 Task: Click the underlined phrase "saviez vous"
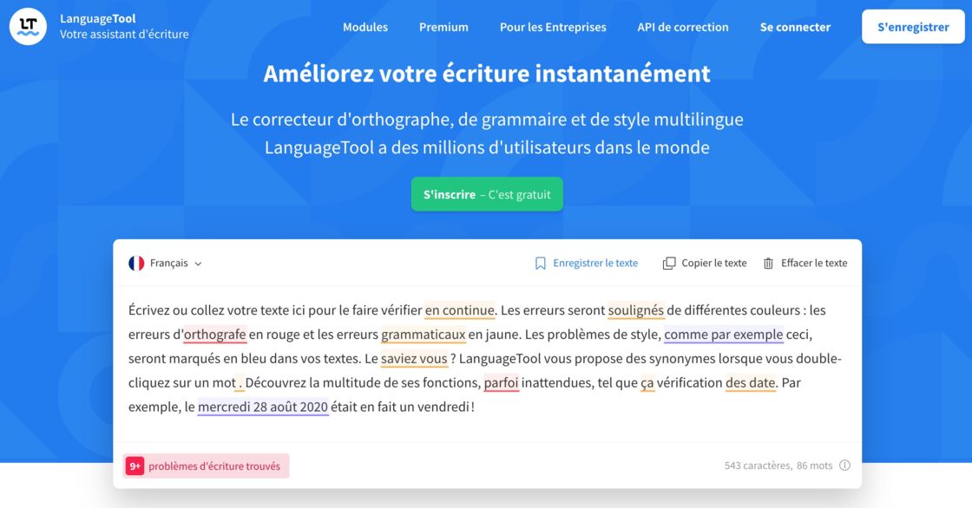click(414, 359)
